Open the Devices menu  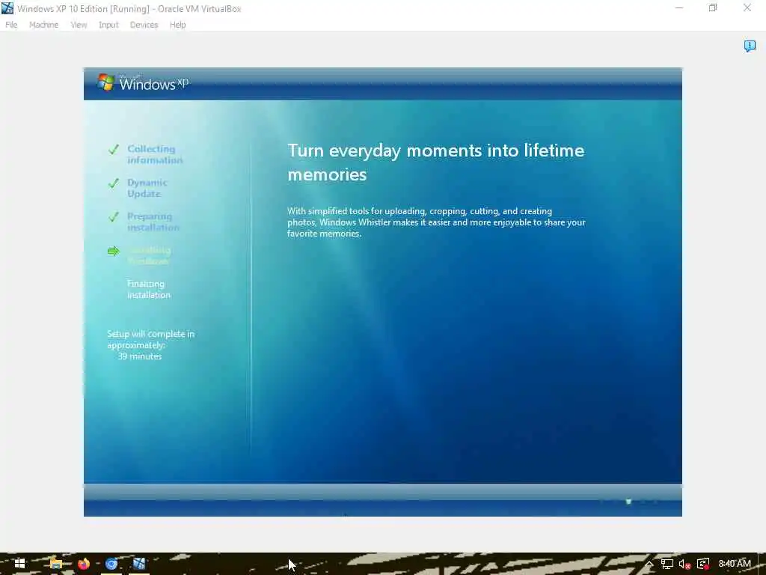point(144,25)
